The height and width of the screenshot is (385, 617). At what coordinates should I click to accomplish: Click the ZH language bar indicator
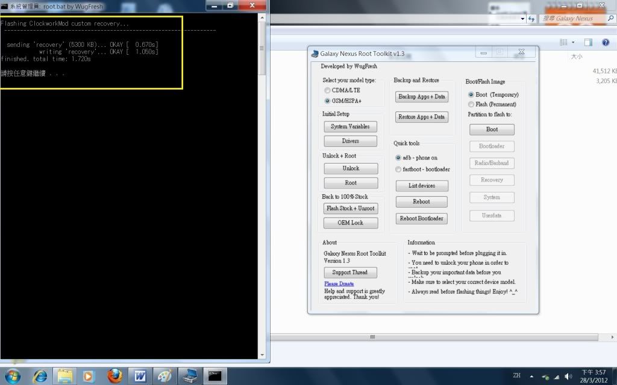pyautogui.click(x=516, y=375)
